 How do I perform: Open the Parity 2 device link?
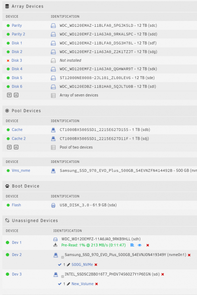pyautogui.click(x=18, y=34)
